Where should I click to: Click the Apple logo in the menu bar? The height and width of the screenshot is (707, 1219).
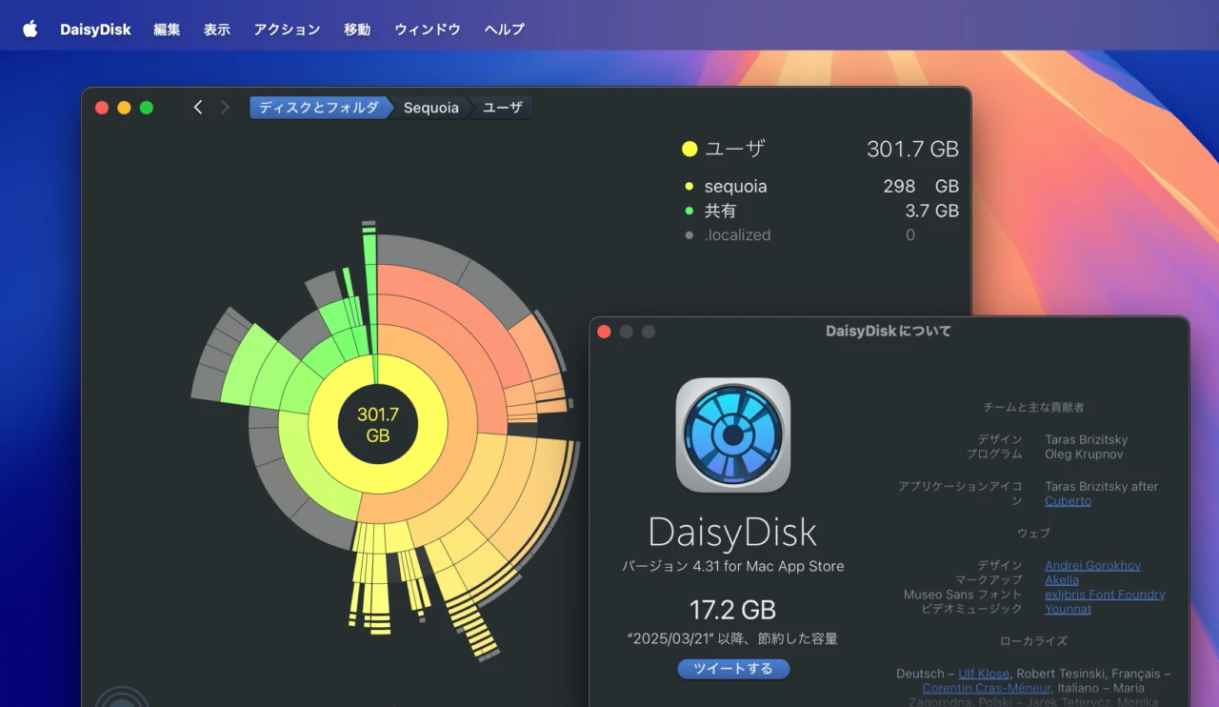point(30,29)
